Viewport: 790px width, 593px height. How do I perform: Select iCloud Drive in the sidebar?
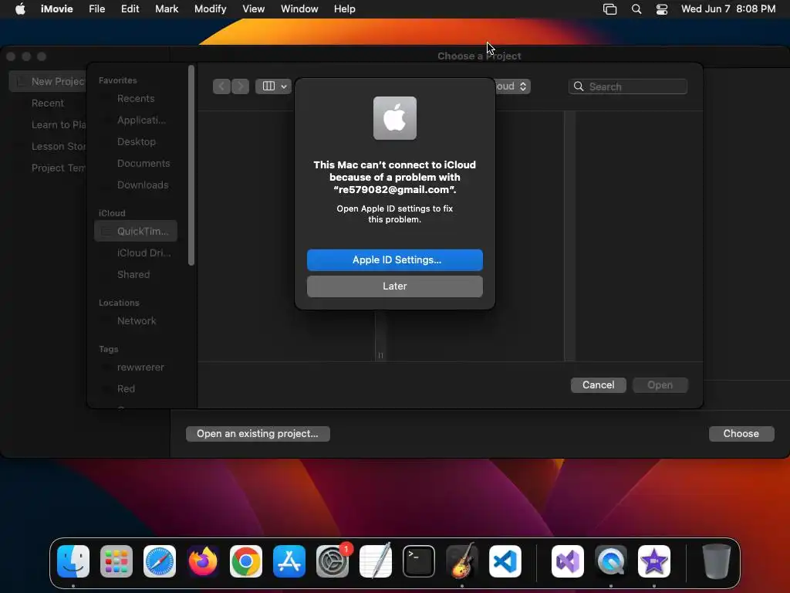click(136, 253)
